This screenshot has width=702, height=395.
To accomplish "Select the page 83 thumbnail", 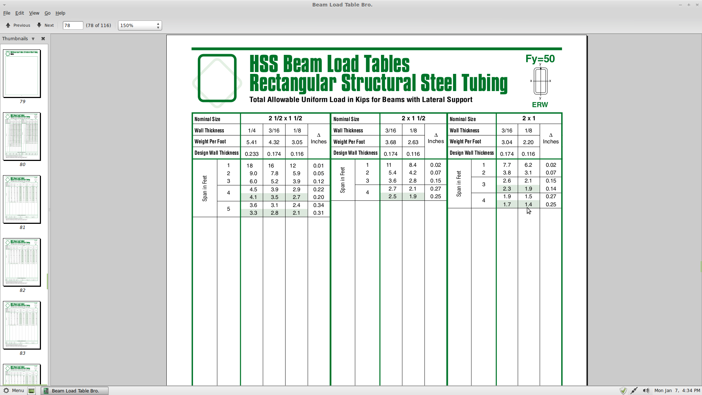I will pyautogui.click(x=22, y=325).
